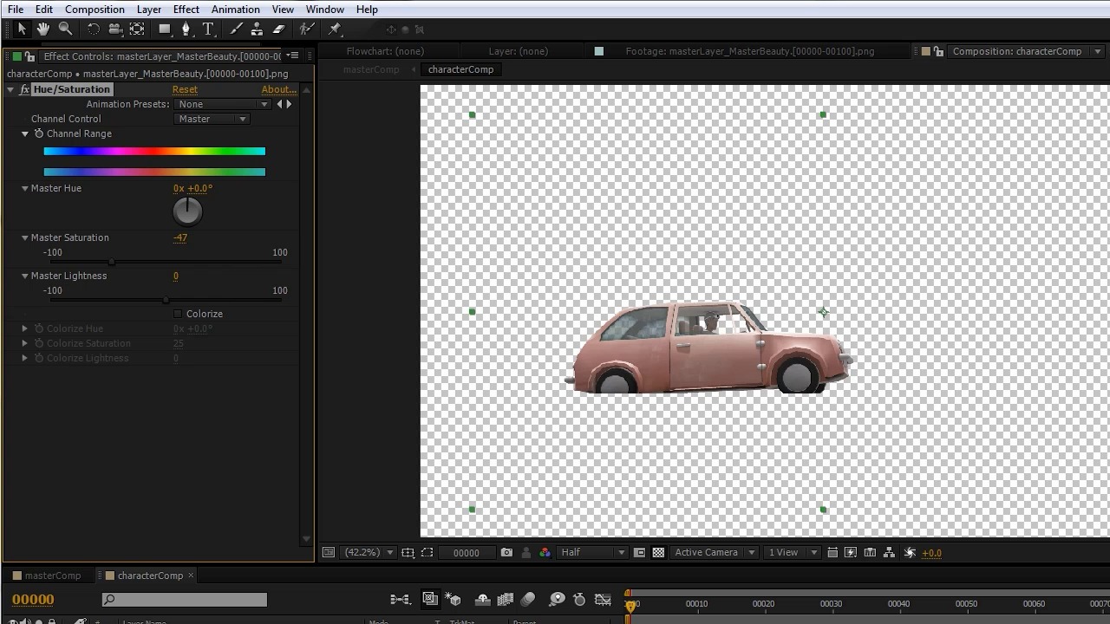Open the Animation menu
This screenshot has height=624, width=1110.
pos(236,10)
